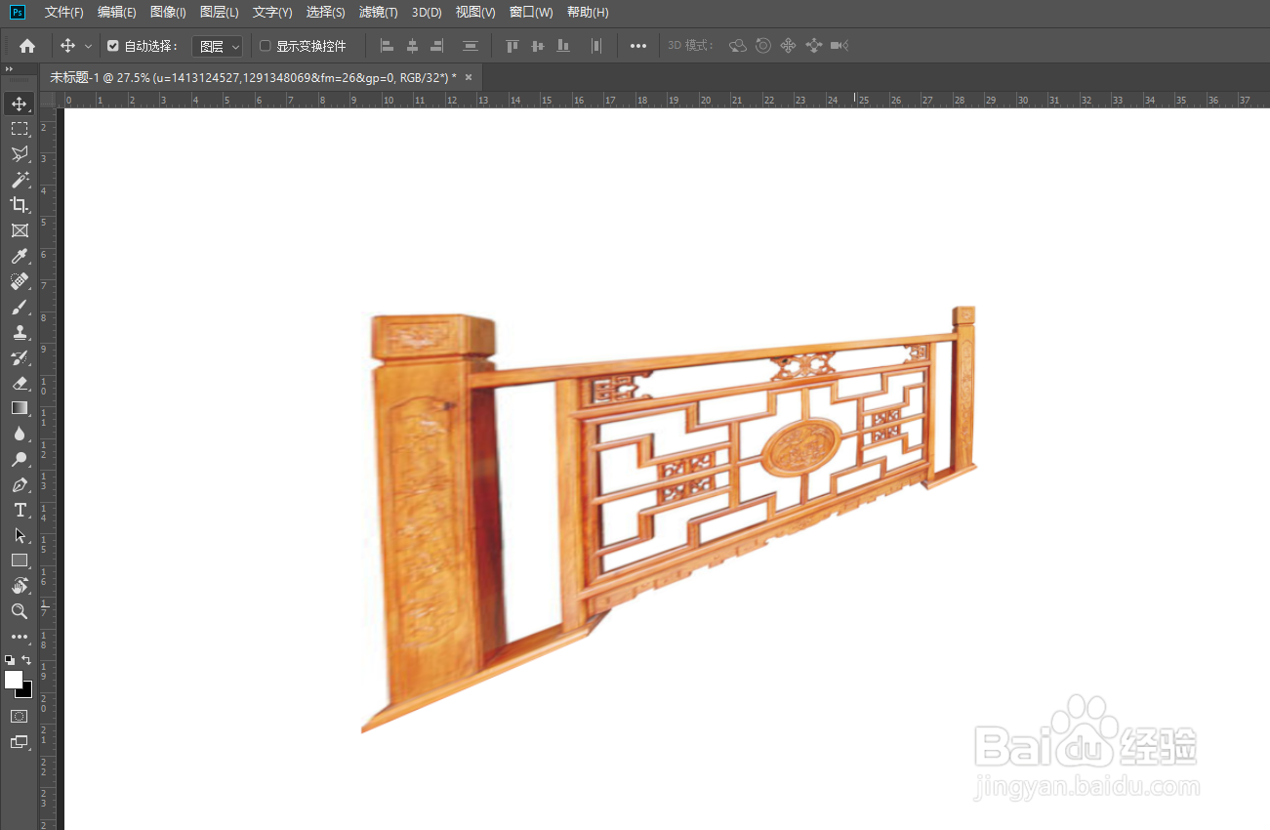Uncheck the 自动选择 checkbox

tap(113, 46)
